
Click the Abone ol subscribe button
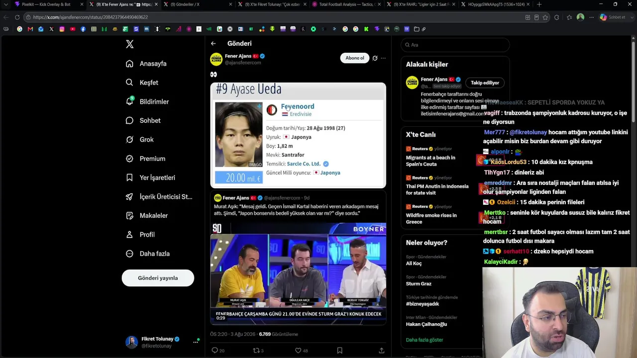tap(355, 58)
